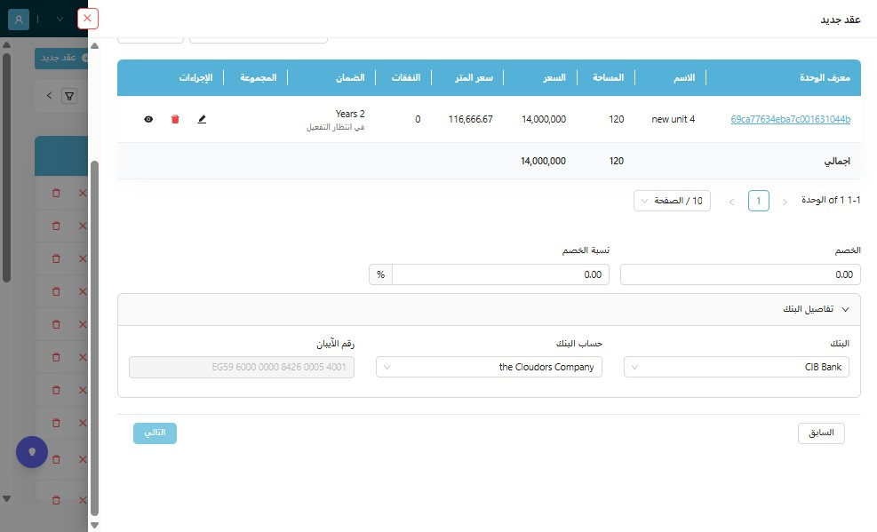Select total area 120 in اجمالي row
This screenshot has height=532, width=877.
[617, 161]
